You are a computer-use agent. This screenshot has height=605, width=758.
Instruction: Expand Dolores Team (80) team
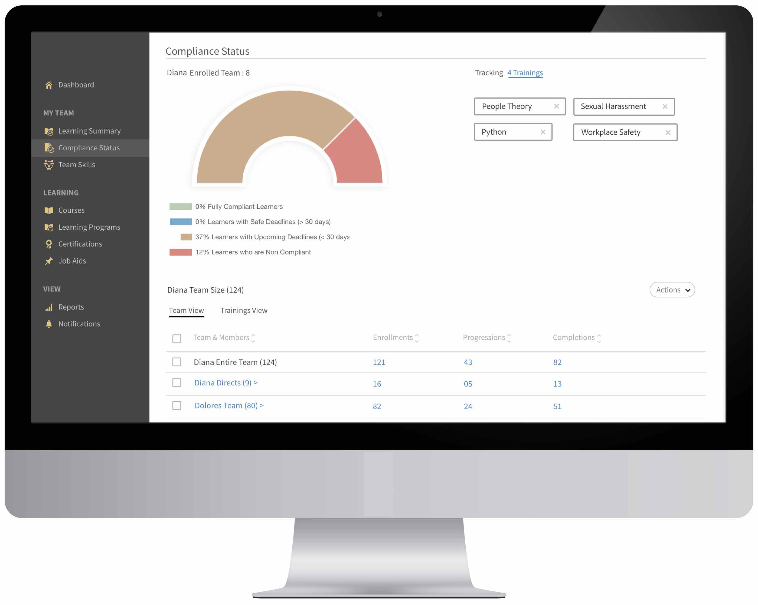pos(229,406)
